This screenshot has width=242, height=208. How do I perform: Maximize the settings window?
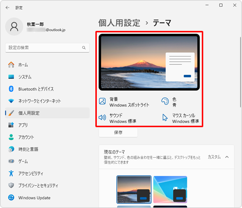(221, 5)
